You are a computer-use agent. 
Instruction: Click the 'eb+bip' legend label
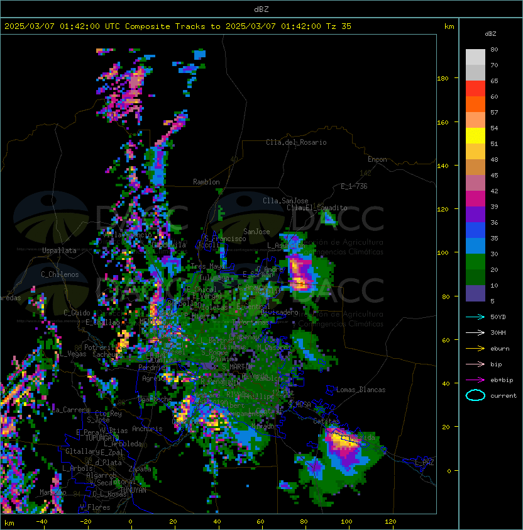502,380
